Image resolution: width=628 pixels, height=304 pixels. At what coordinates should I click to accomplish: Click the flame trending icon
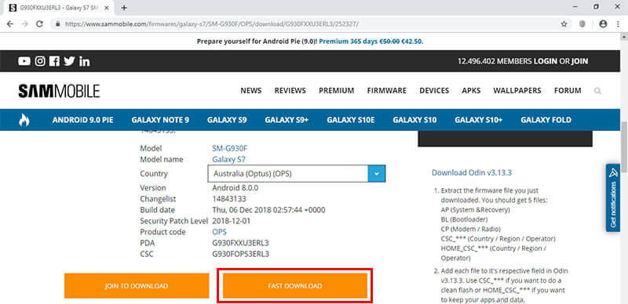tap(24, 120)
